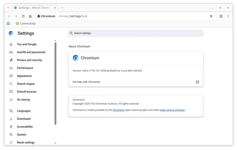237x150 pixels.
Task: Click the tab search chevron button
Action: 8,8
